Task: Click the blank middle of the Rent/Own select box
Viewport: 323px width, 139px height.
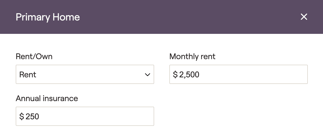Action: [89, 74]
